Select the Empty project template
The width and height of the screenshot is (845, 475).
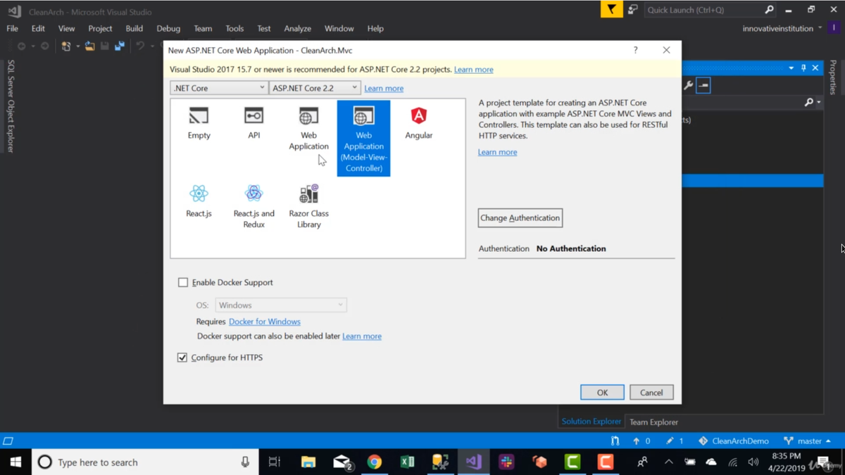[199, 123]
